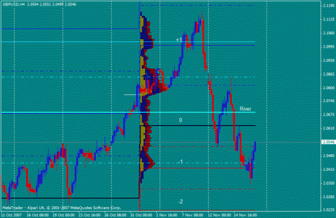Image resolution: width=336 pixels, height=218 pixels.
Task: Select the 2.0675 price axis label
Action: (328, 114)
